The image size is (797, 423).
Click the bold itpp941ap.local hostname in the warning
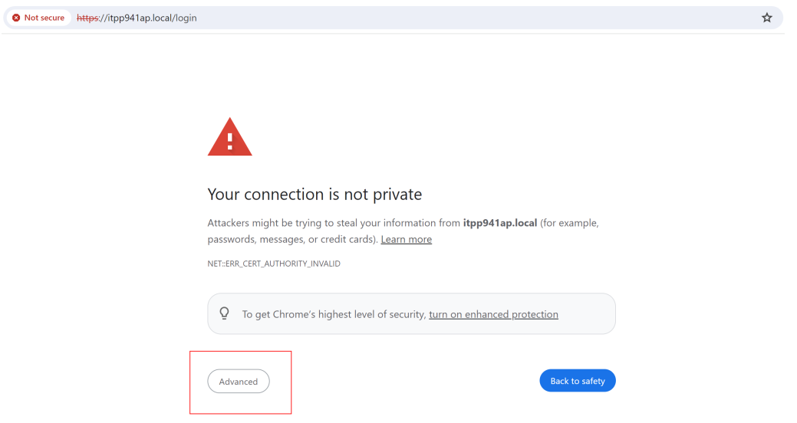[x=499, y=223]
